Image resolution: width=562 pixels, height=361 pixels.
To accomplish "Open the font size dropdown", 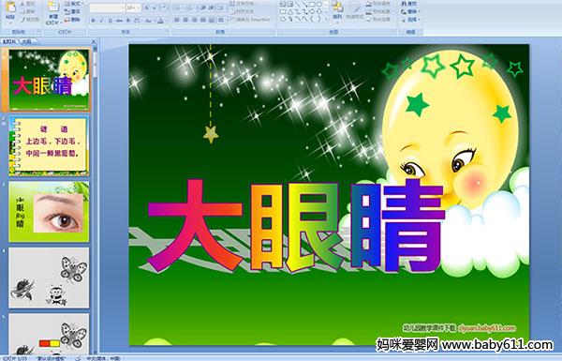I will (x=139, y=8).
